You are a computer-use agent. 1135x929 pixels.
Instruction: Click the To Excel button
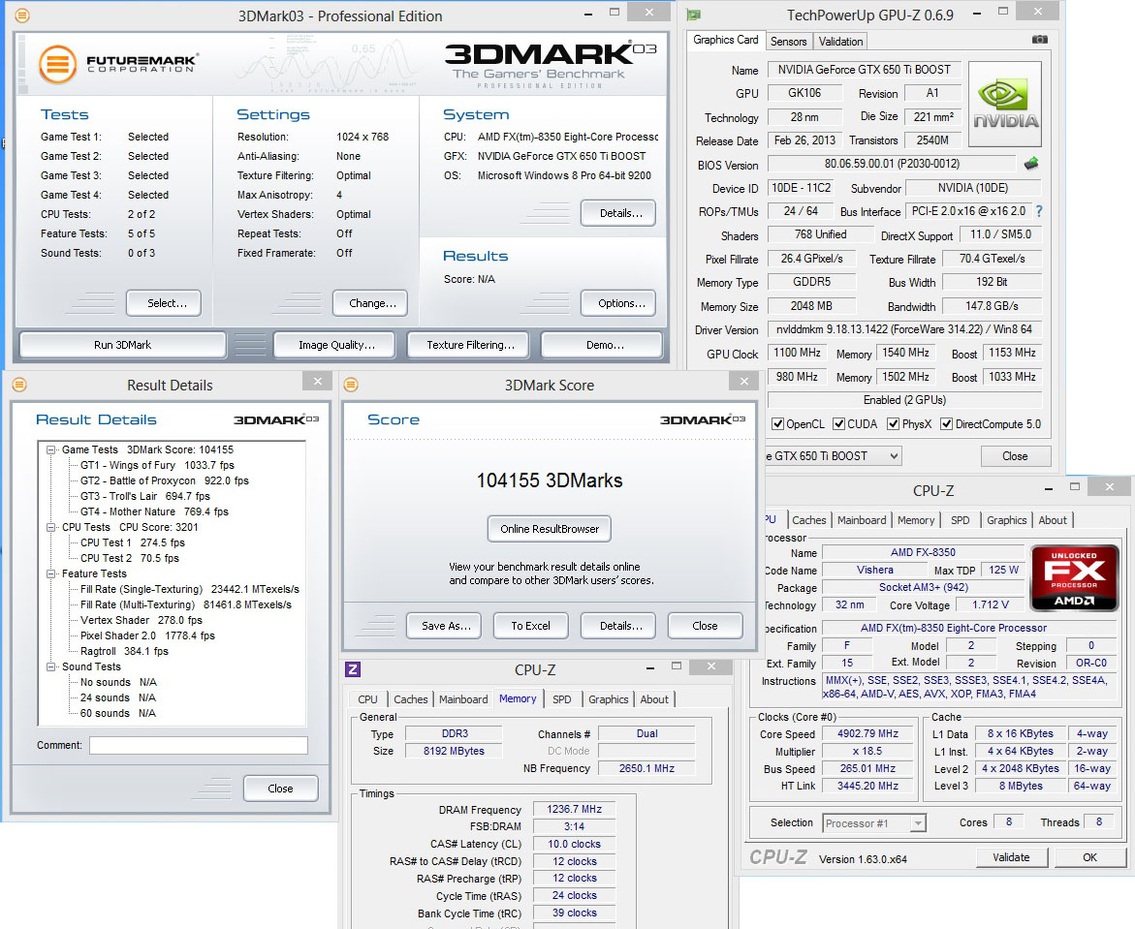pyautogui.click(x=530, y=626)
